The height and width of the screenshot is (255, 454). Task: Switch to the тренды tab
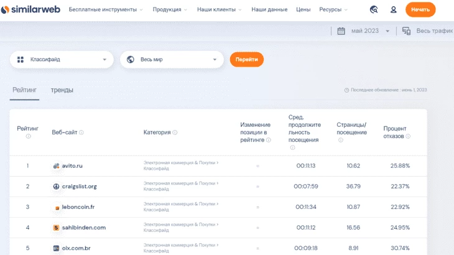click(62, 90)
